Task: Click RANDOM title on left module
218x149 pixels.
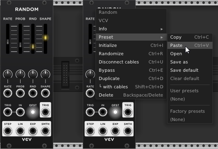Action: tap(27, 9)
